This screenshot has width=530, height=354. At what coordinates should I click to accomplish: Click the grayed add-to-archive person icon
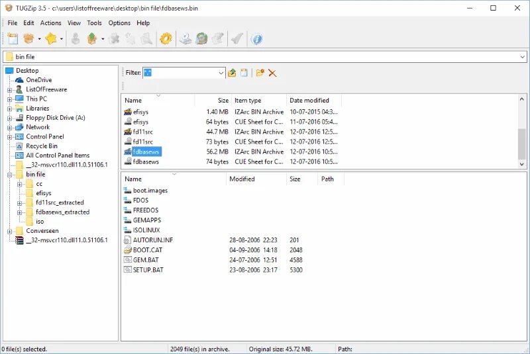coord(76,39)
